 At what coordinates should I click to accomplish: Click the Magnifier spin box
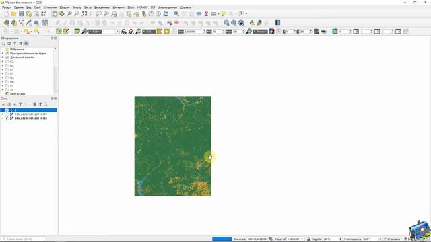(x=332, y=239)
